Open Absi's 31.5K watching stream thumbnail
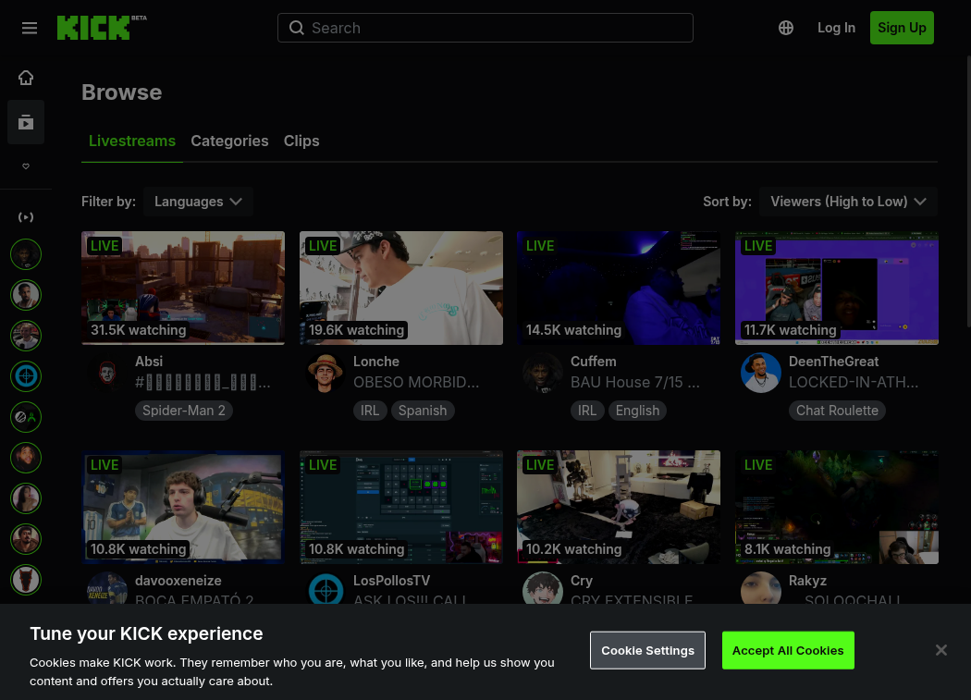The height and width of the screenshot is (700, 971). pyautogui.click(x=183, y=289)
